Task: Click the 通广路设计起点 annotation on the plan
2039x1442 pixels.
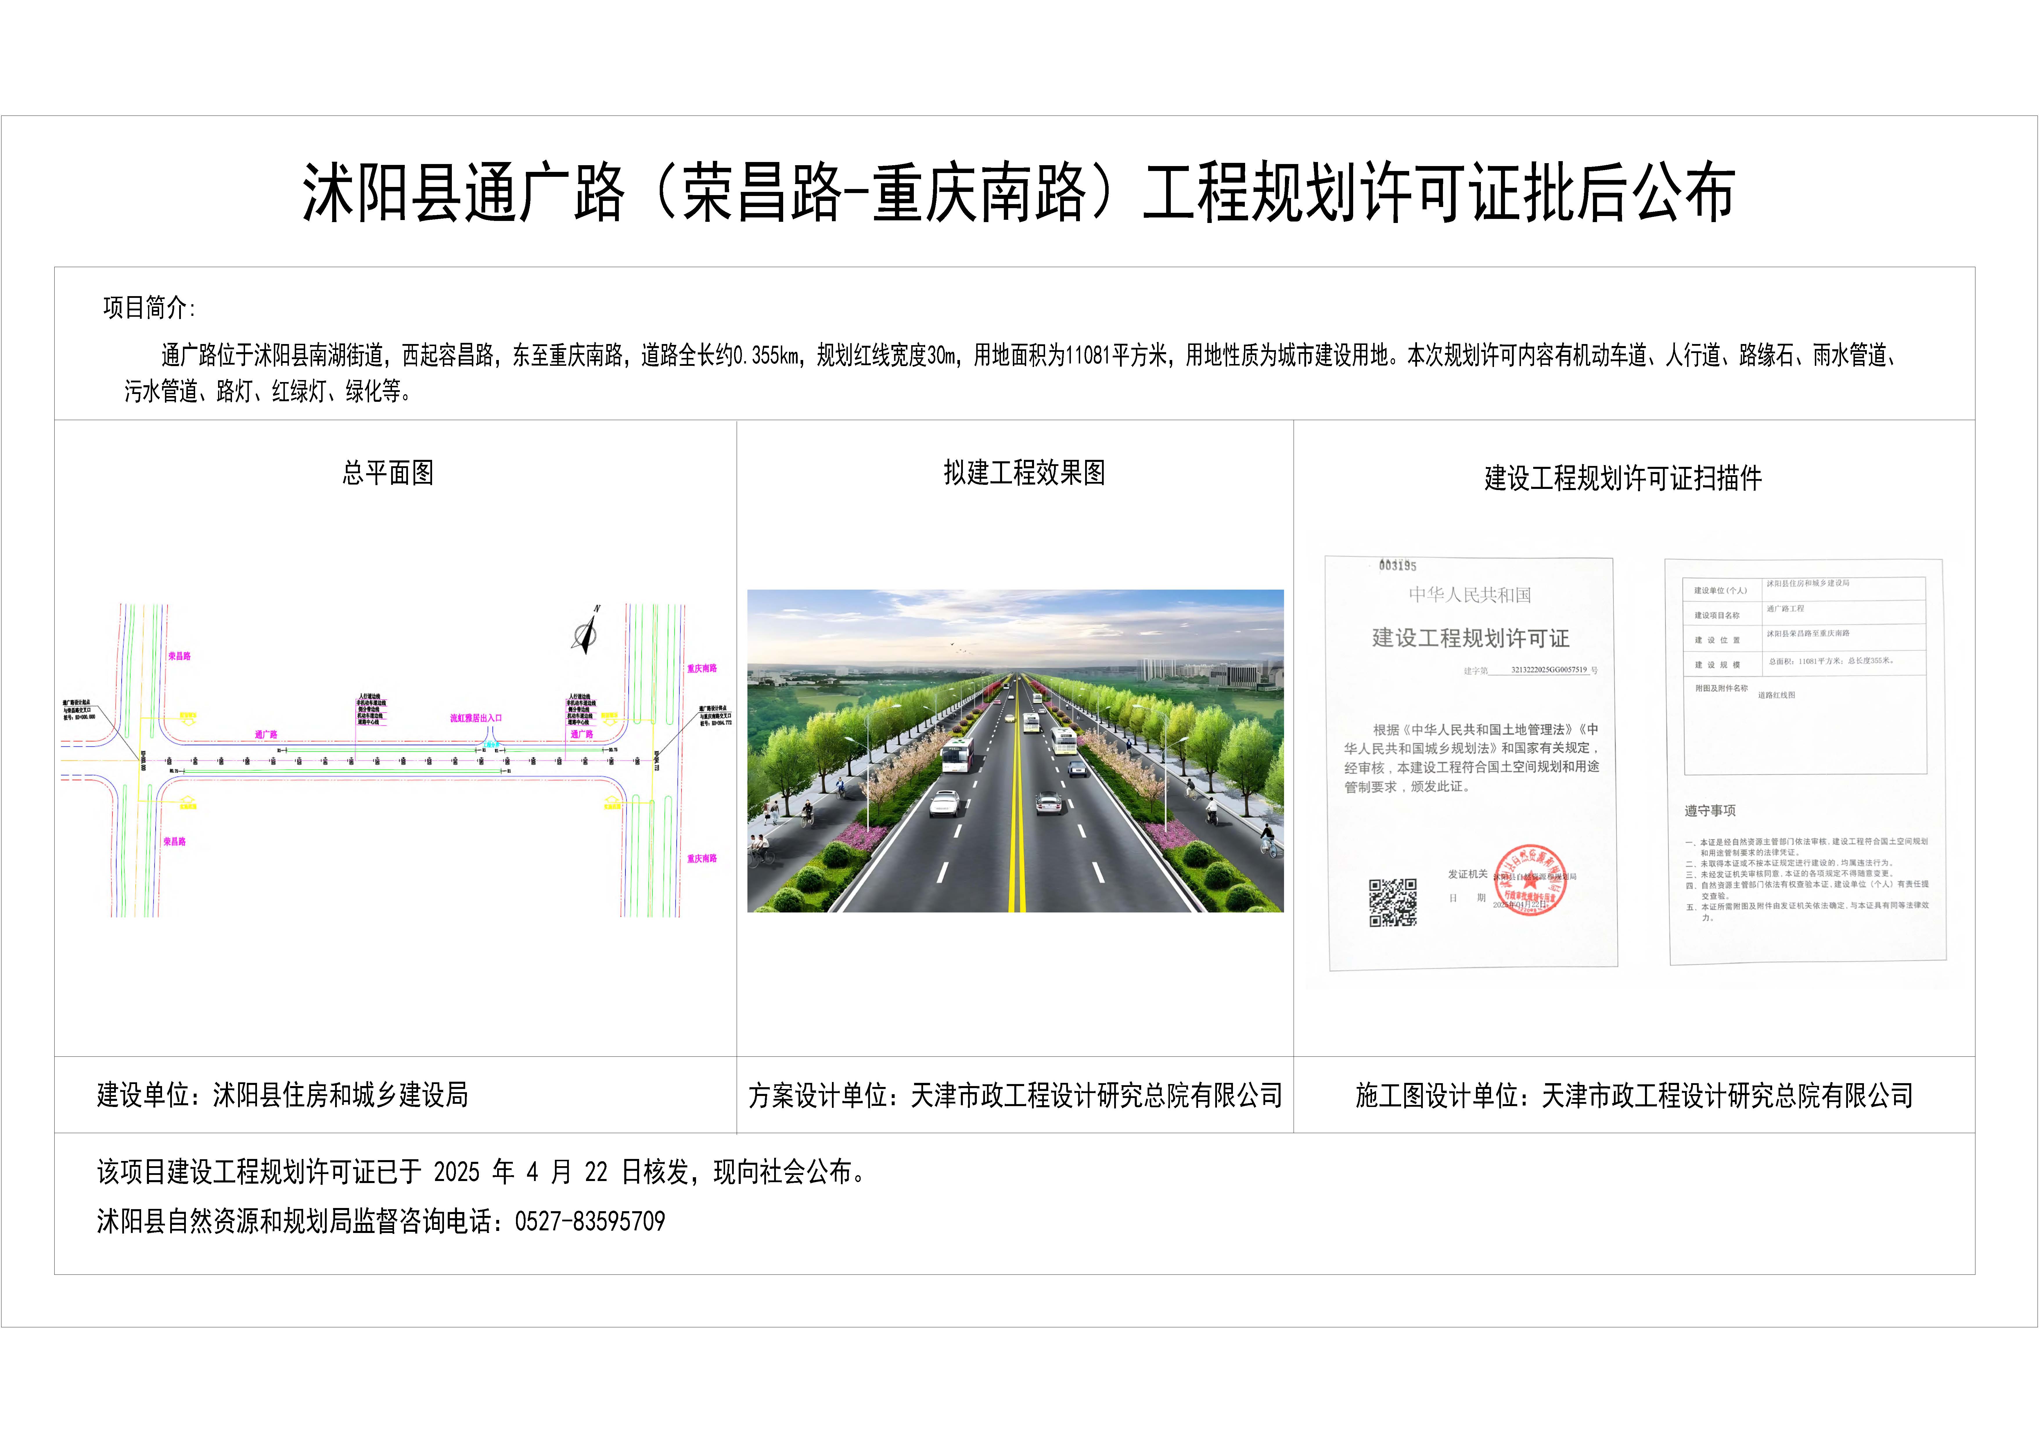Action: point(79,710)
